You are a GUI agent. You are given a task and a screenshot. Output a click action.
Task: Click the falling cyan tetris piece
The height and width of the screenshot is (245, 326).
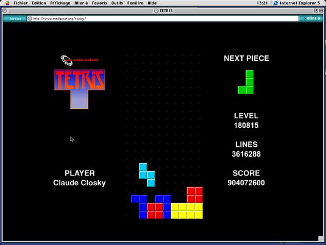coord(147,175)
